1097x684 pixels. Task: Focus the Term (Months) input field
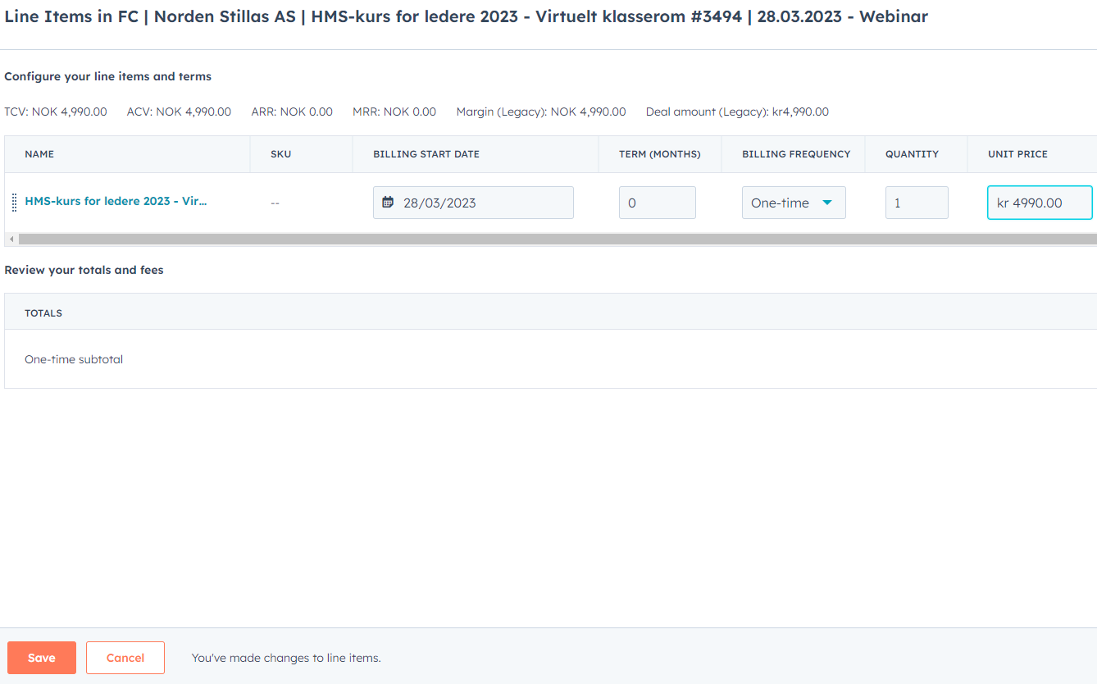point(657,203)
